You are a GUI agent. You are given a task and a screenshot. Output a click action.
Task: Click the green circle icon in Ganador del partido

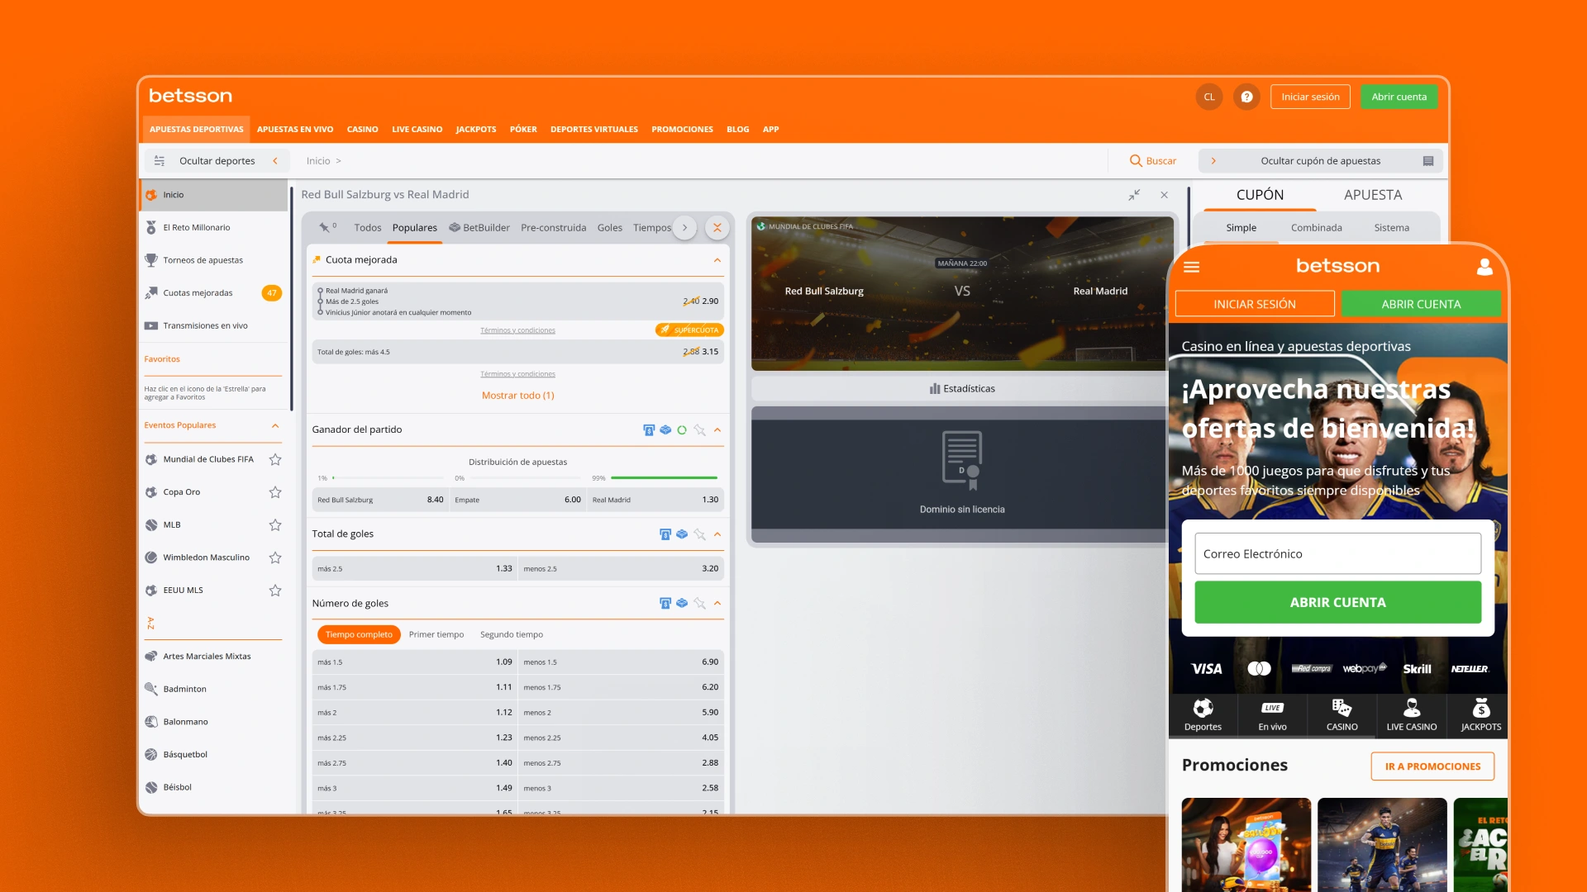(682, 430)
